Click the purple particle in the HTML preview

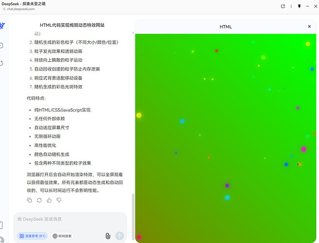pyautogui.click(x=227, y=186)
